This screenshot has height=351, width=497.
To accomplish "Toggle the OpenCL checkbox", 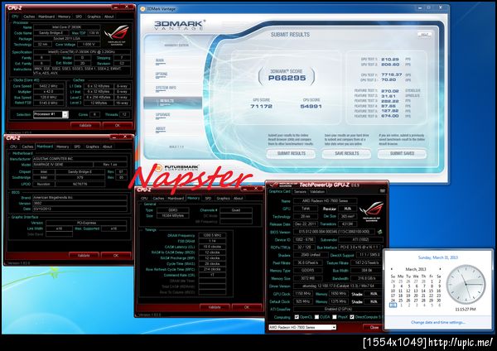I will pos(297,317).
